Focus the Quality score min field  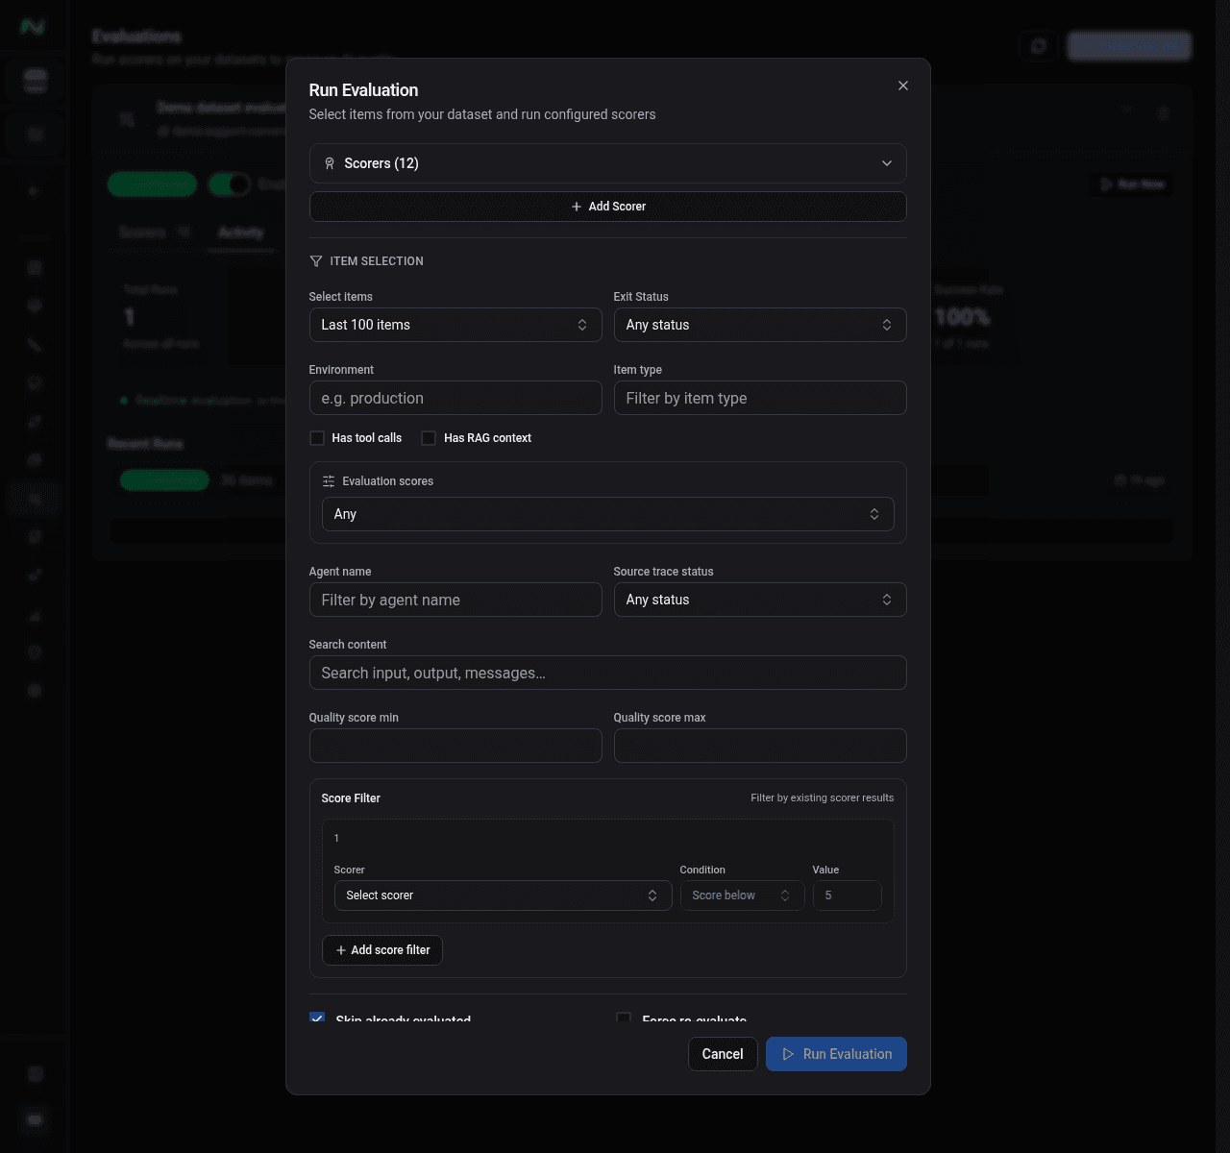coord(455,746)
